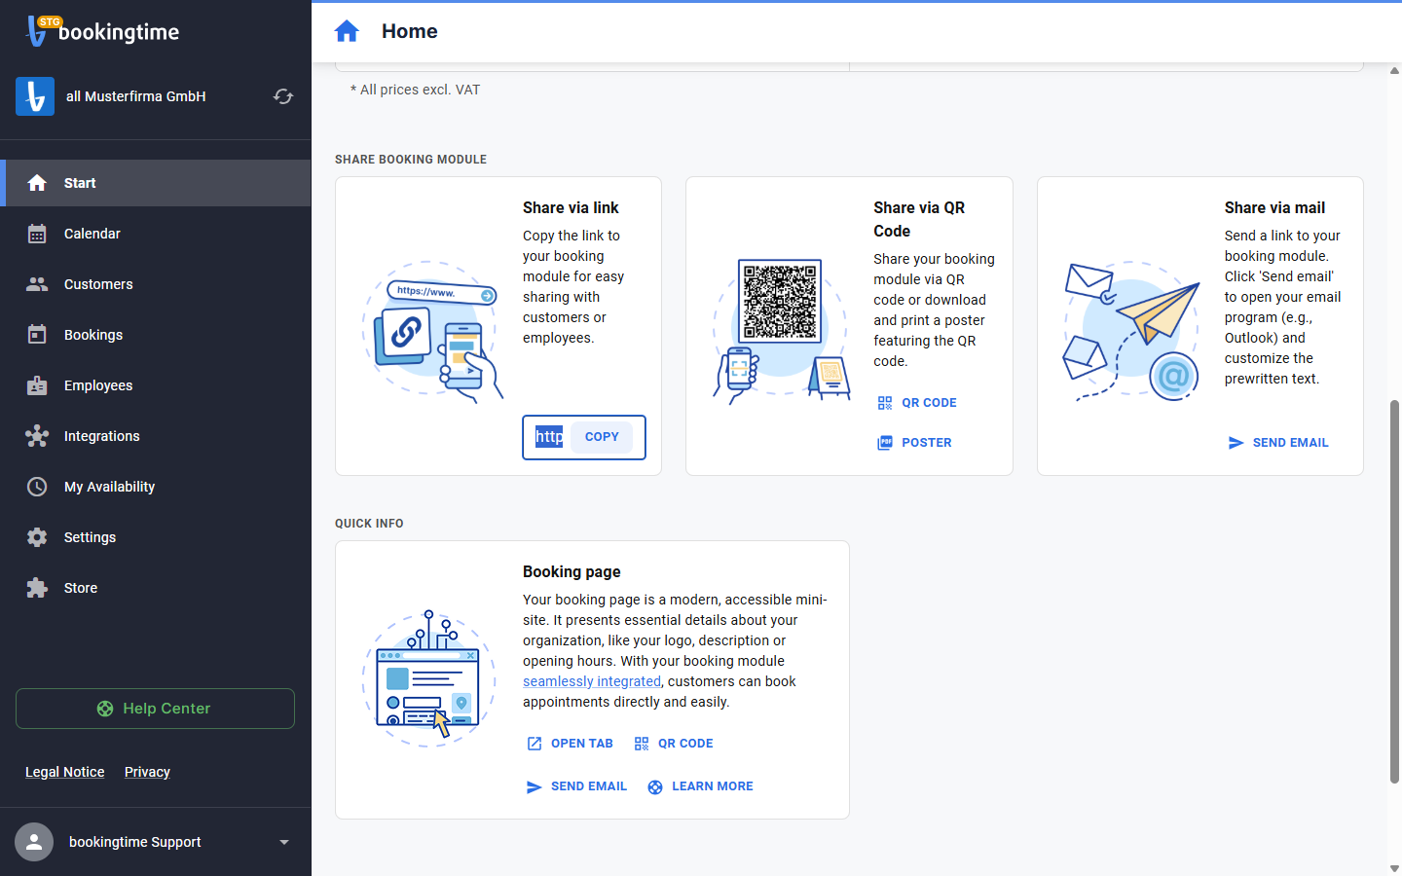Viewport: 1402px width, 876px height.
Task: Copy the booking module link
Action: pos(602,437)
